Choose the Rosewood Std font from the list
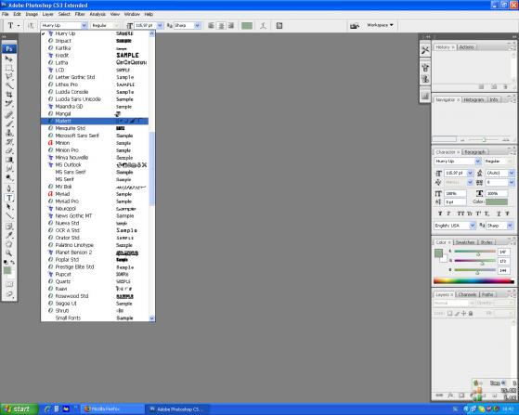The image size is (519, 415). (95, 296)
